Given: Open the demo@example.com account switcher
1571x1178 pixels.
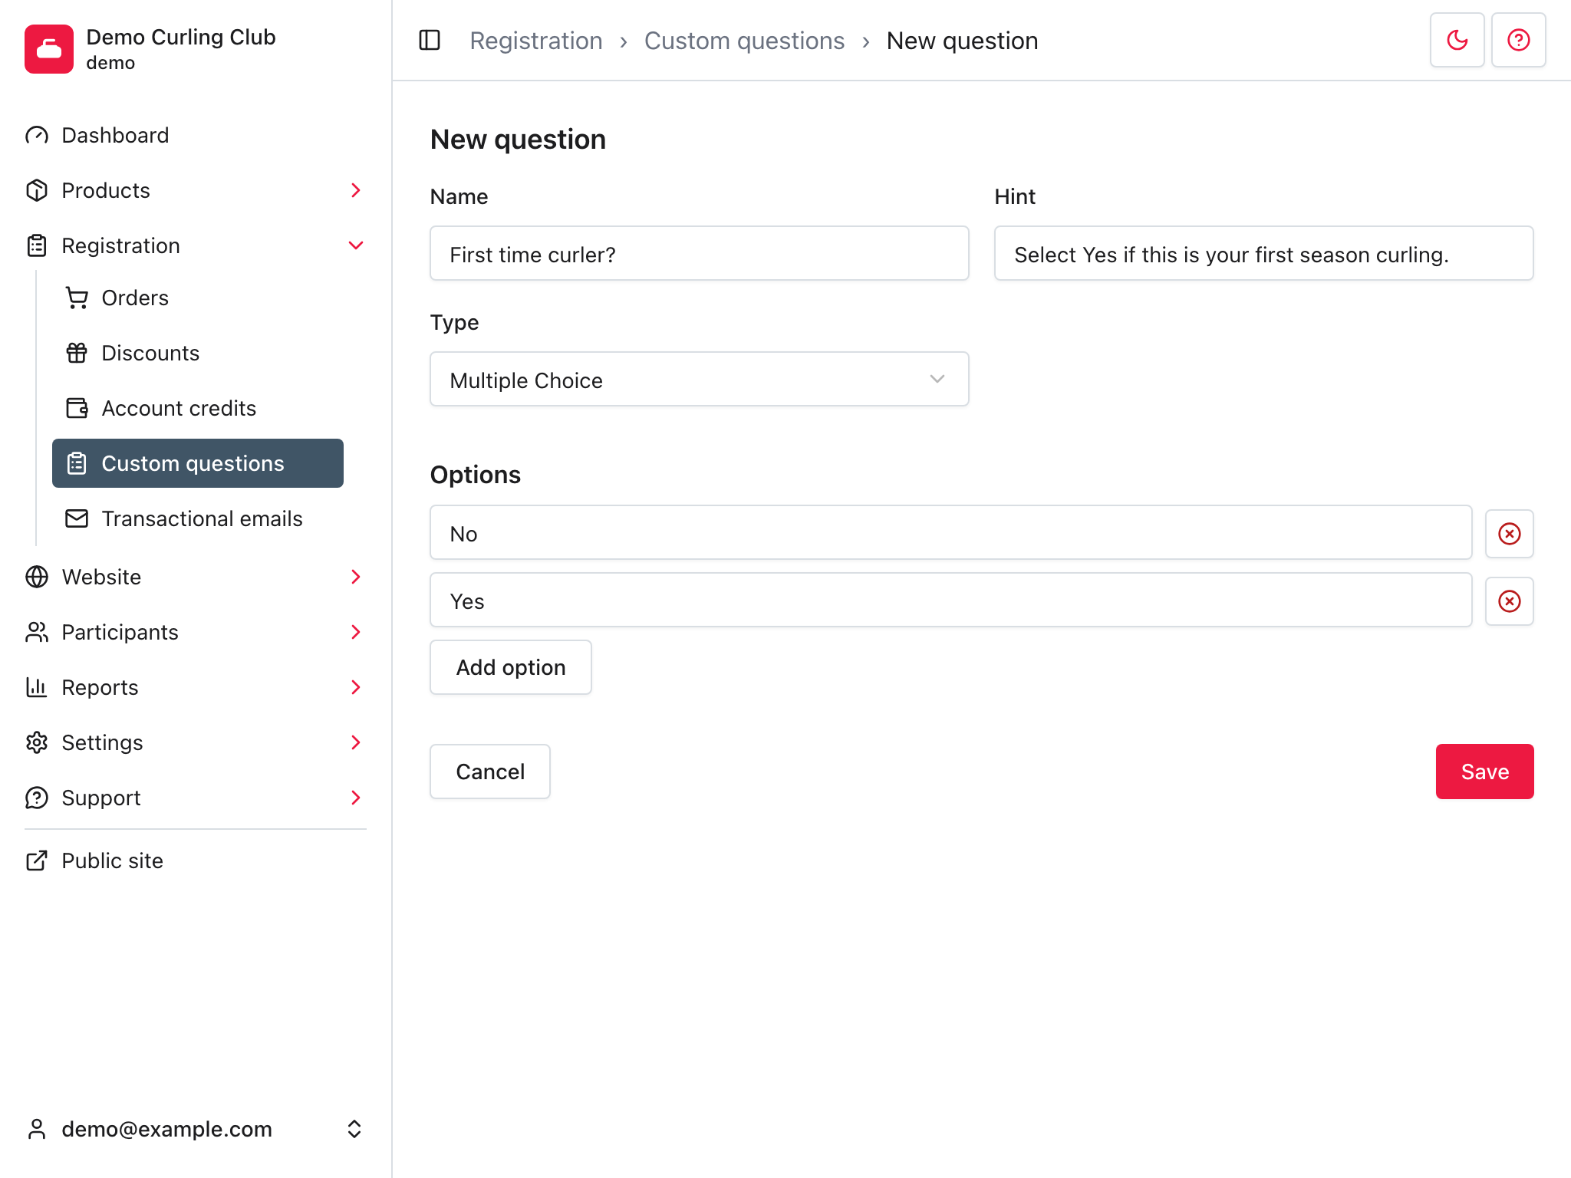Looking at the screenshot, I should [196, 1129].
